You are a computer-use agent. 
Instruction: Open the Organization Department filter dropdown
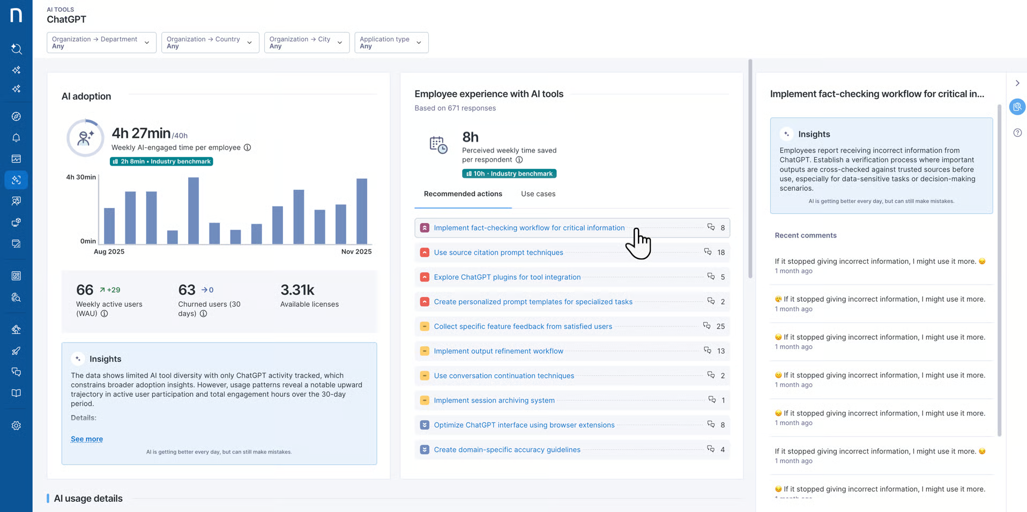click(101, 42)
